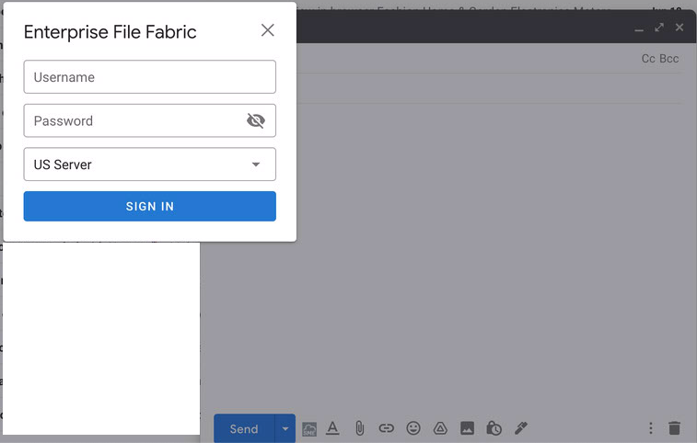Close the compose window with the X
The image size is (697, 443).
coord(680,28)
